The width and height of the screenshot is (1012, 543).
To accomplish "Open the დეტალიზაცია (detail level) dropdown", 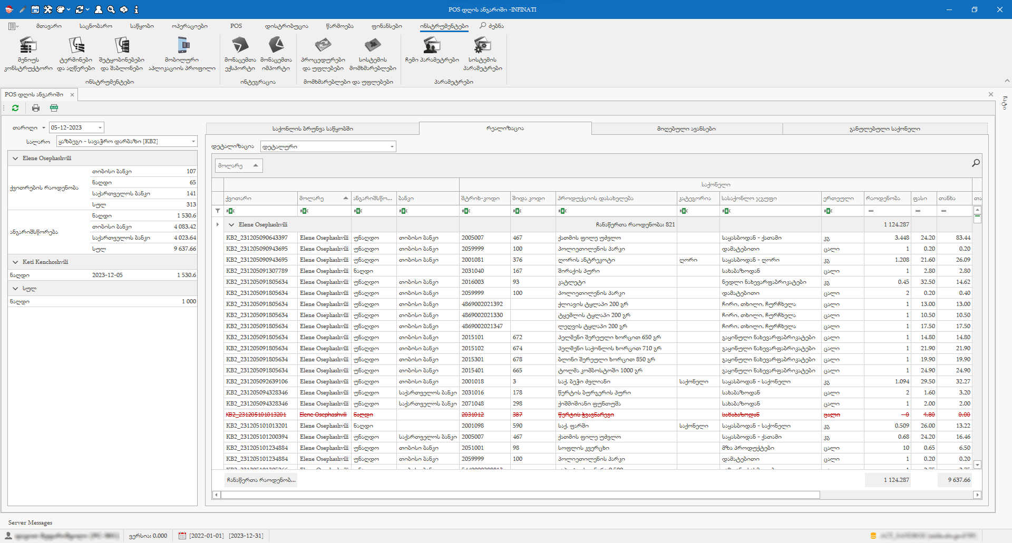I will coord(392,147).
